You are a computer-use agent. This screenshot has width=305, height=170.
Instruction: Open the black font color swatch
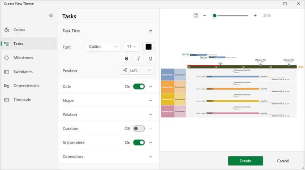149,47
